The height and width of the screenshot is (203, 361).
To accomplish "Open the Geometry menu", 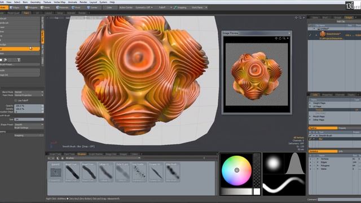I will (36, 2).
